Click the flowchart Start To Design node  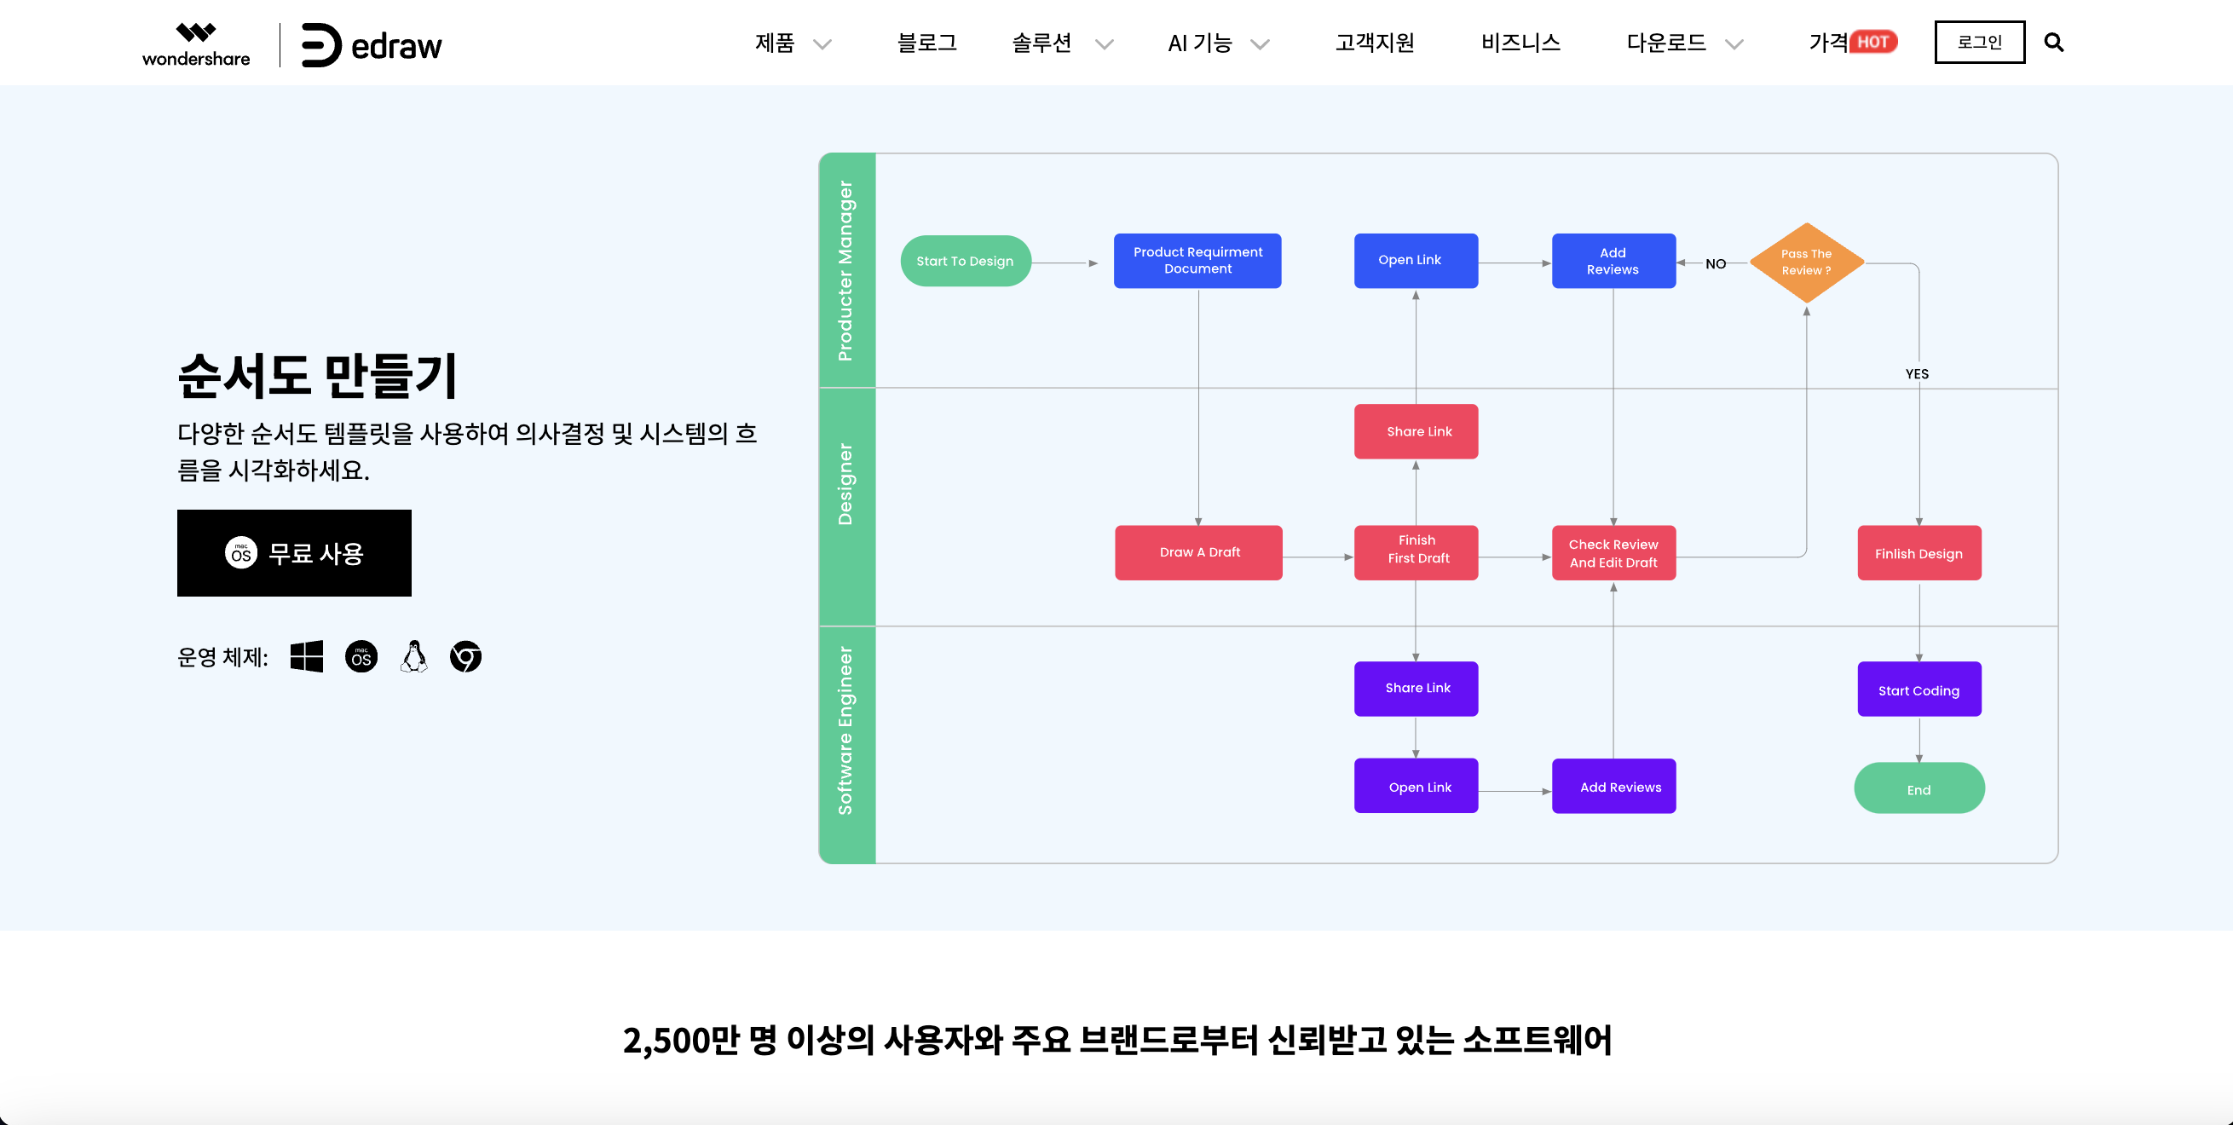[x=964, y=260]
